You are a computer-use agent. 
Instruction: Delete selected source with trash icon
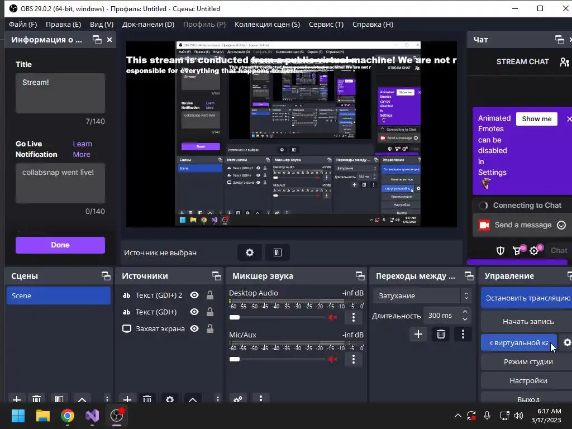(147, 399)
